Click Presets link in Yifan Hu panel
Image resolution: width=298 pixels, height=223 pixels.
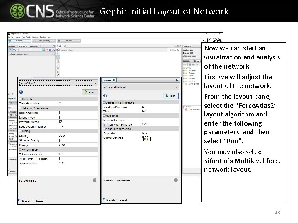tap(112, 200)
